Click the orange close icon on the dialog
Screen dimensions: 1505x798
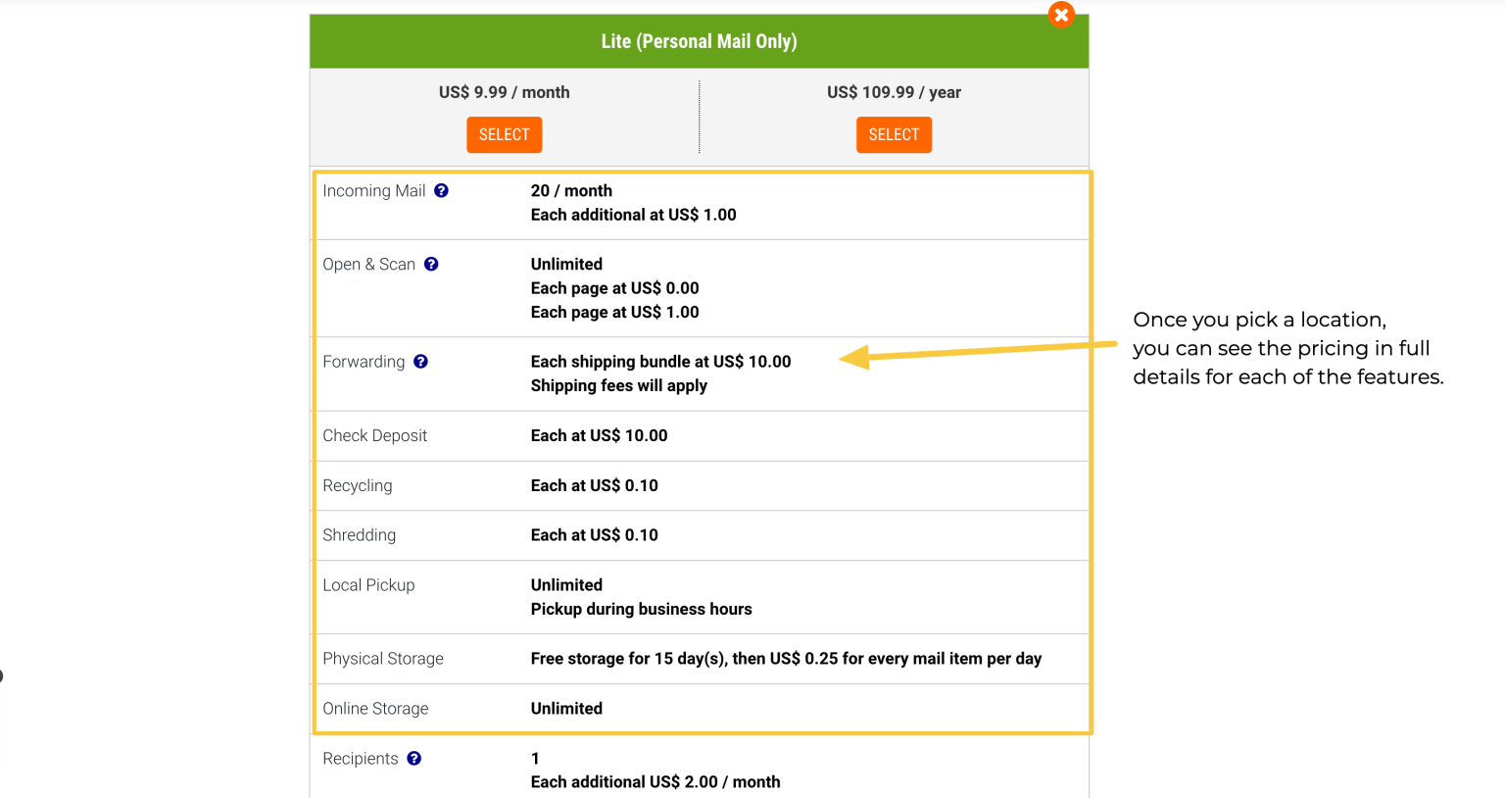(x=1061, y=15)
